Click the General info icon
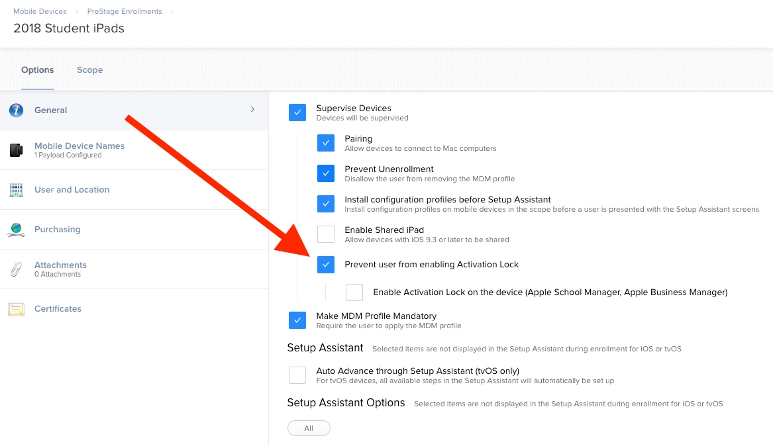Viewport: 773px width, 446px height. click(x=17, y=111)
